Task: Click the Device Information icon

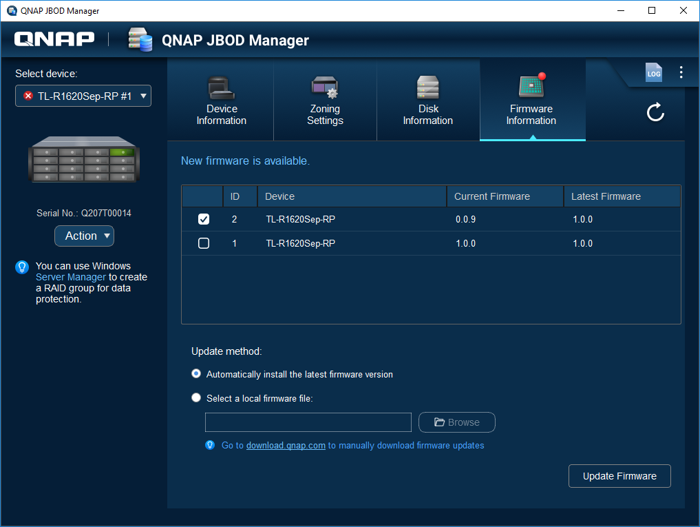Action: click(x=221, y=87)
